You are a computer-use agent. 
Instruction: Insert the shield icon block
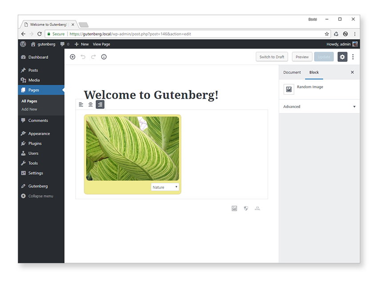[246, 208]
